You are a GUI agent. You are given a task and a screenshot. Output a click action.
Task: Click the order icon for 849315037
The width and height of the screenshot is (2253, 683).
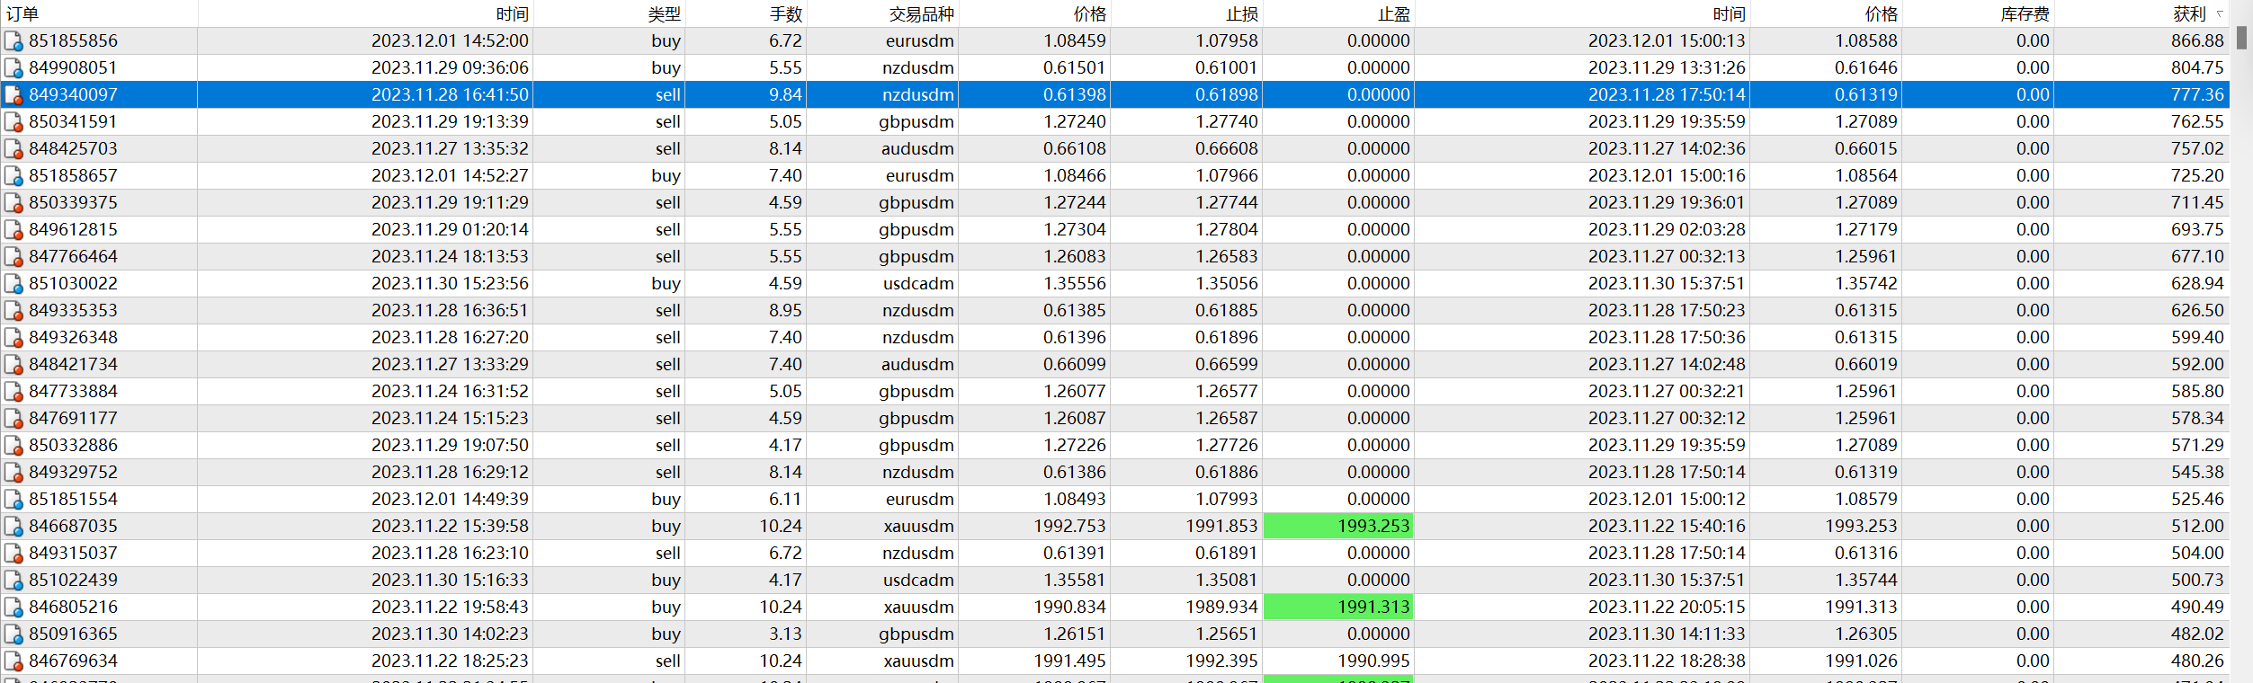coord(13,554)
